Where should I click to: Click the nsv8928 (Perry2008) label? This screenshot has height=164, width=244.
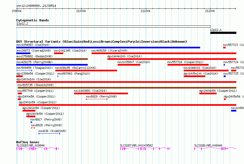(x=47, y=125)
